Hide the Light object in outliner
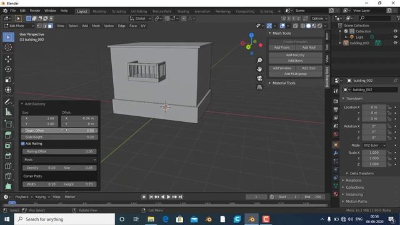This screenshot has width=400, height=225. [x=395, y=37]
